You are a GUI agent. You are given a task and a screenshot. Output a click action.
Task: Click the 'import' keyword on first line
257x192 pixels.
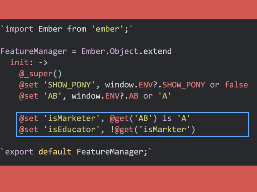19,29
